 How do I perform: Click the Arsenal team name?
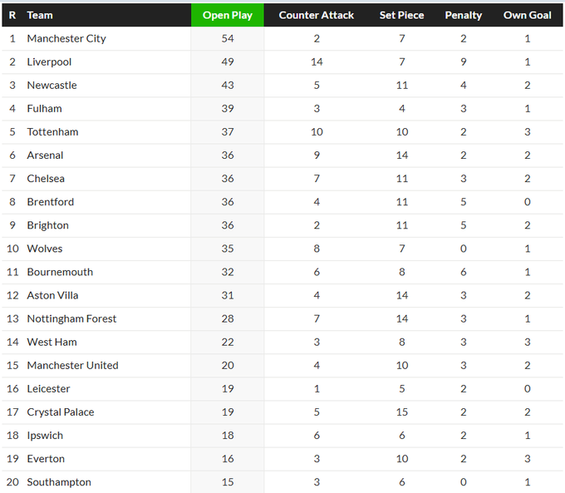(45, 155)
